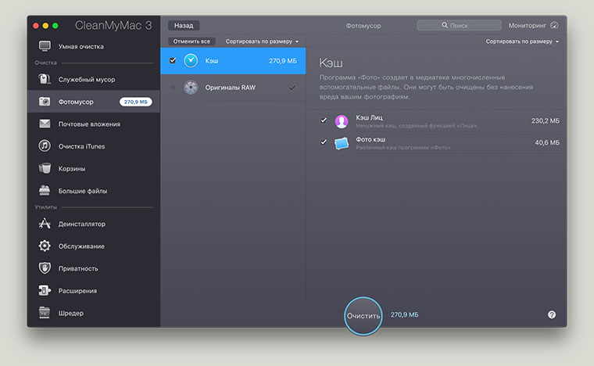
Task: Open Умная очистка monitor icon
Action: 45,46
